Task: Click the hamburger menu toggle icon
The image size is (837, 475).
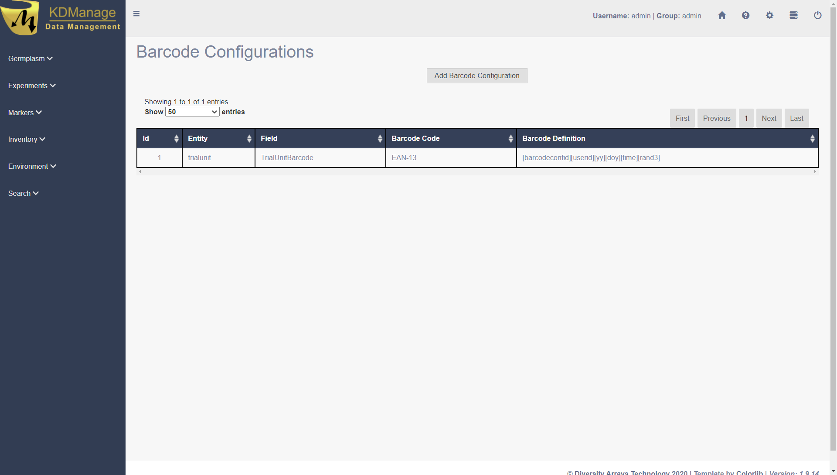Action: coord(136,14)
